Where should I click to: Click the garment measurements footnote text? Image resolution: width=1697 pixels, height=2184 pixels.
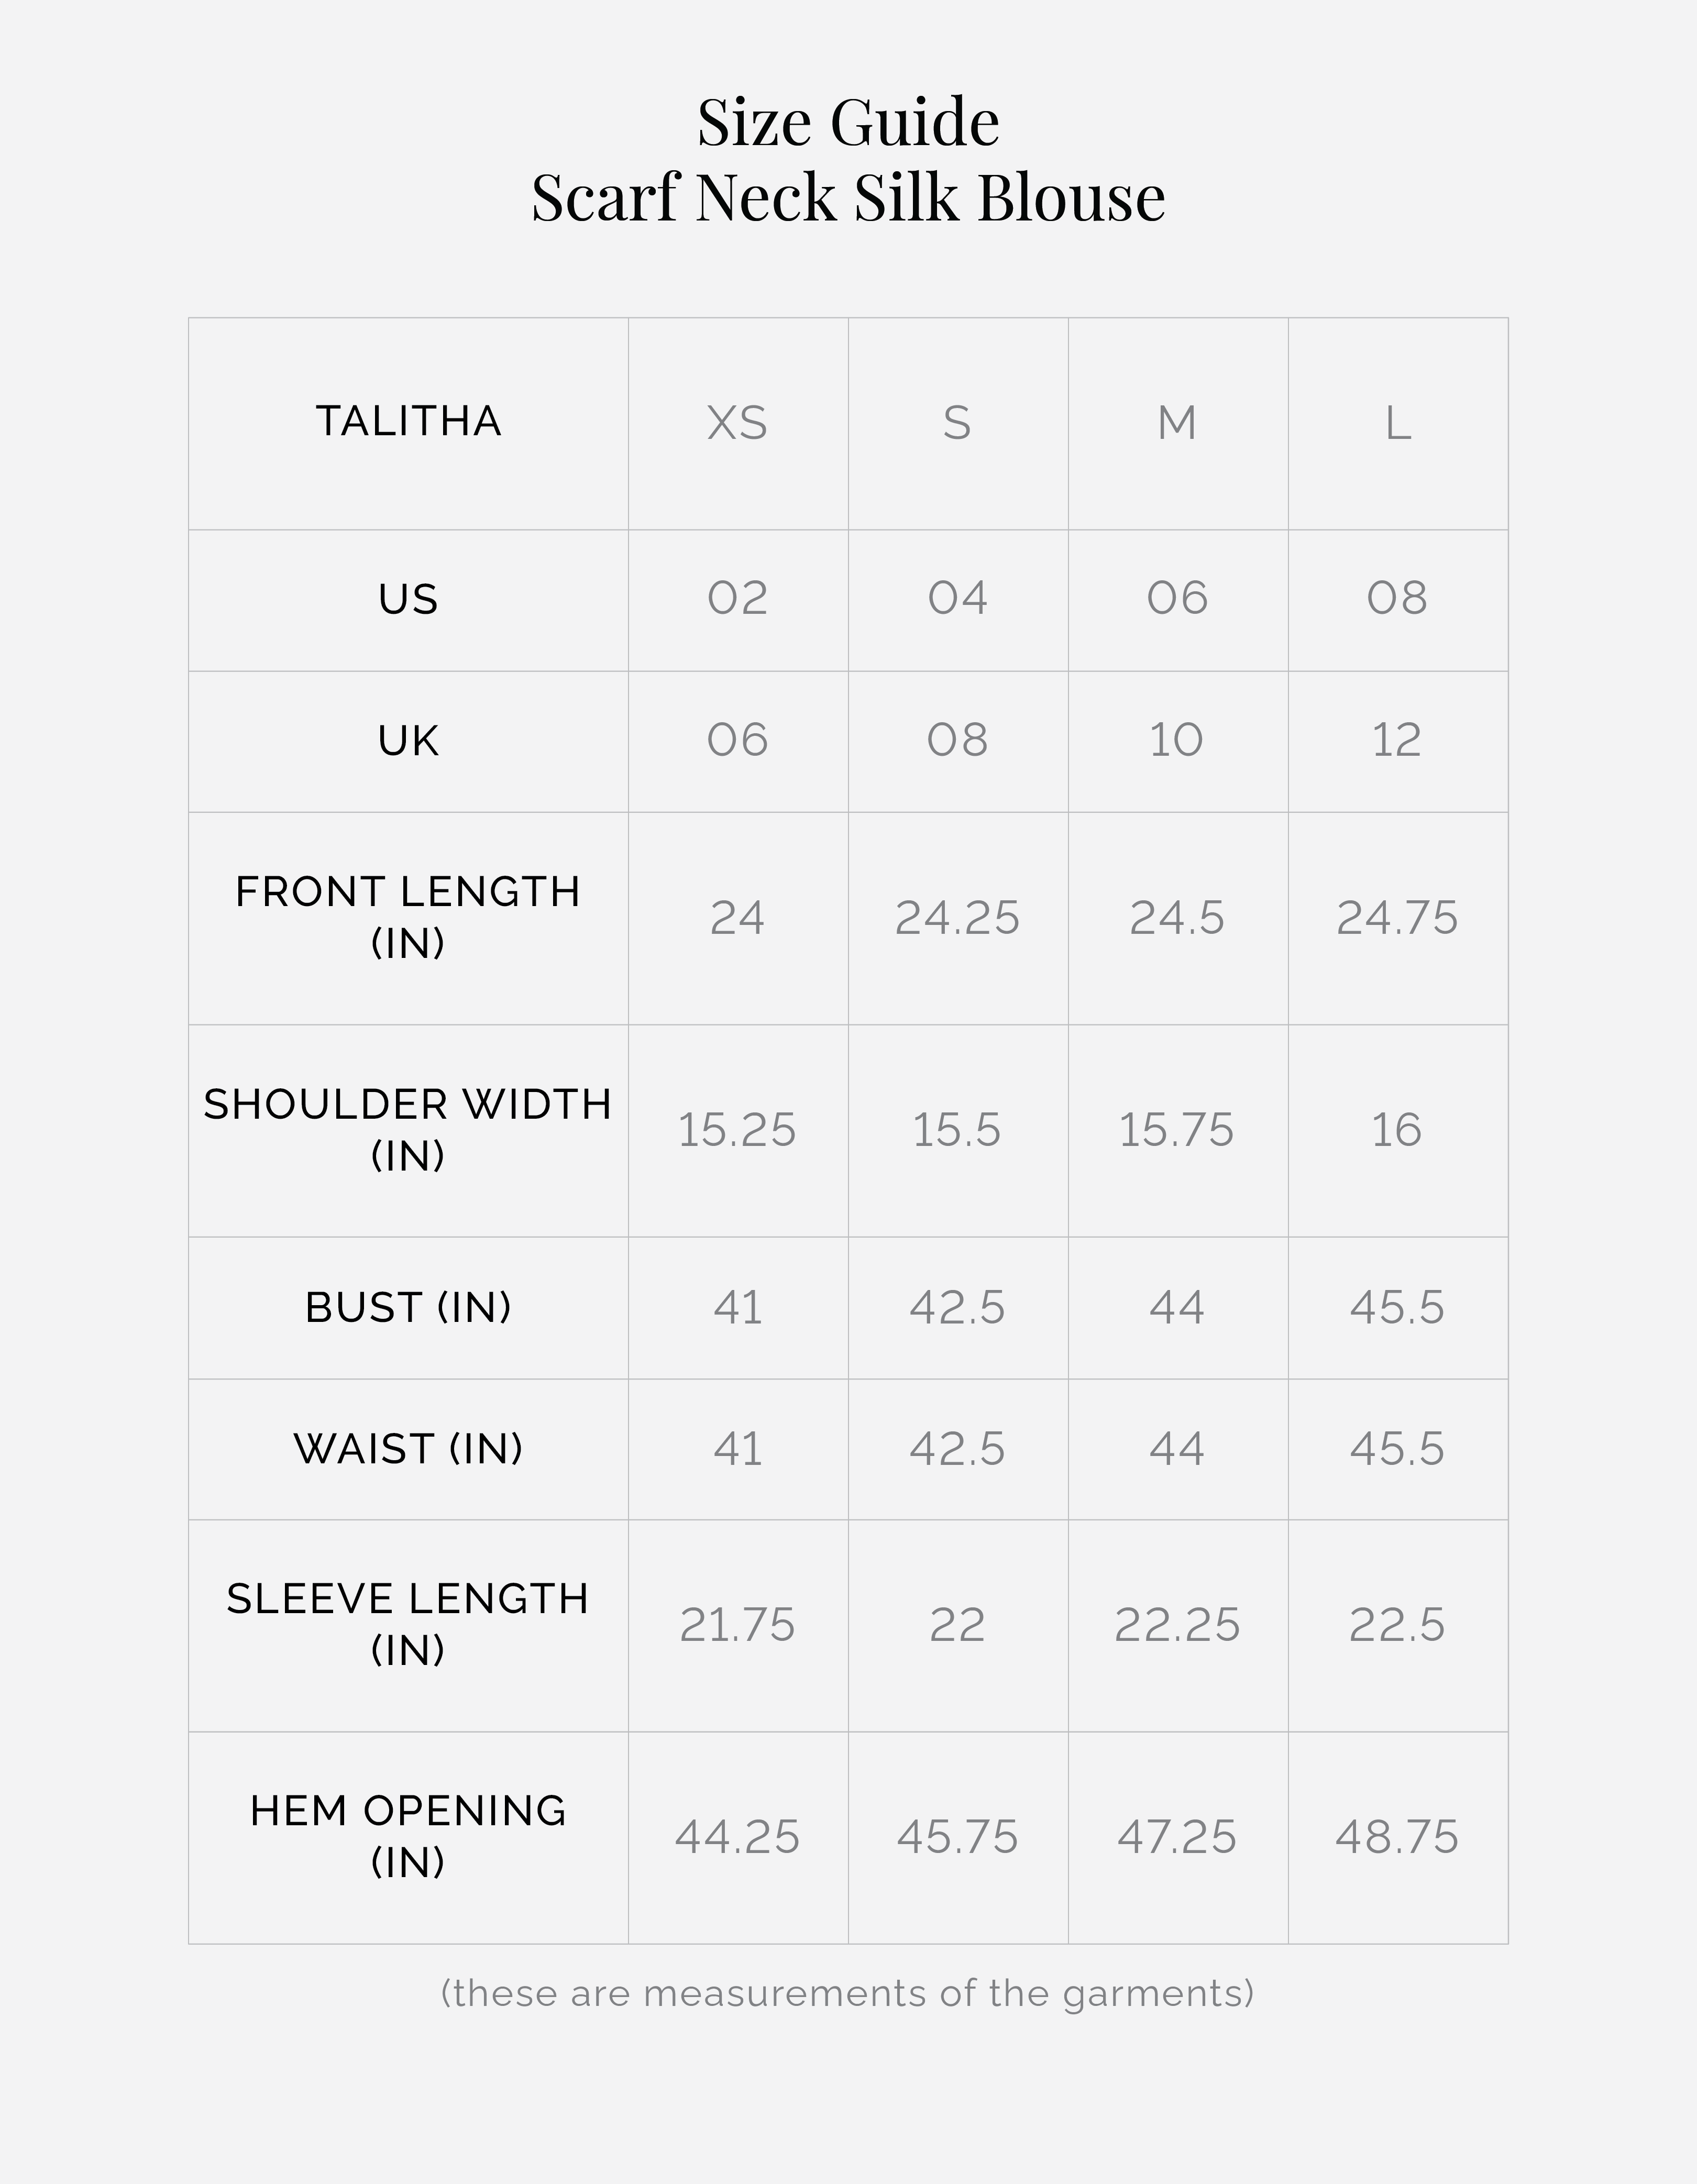(848, 1993)
